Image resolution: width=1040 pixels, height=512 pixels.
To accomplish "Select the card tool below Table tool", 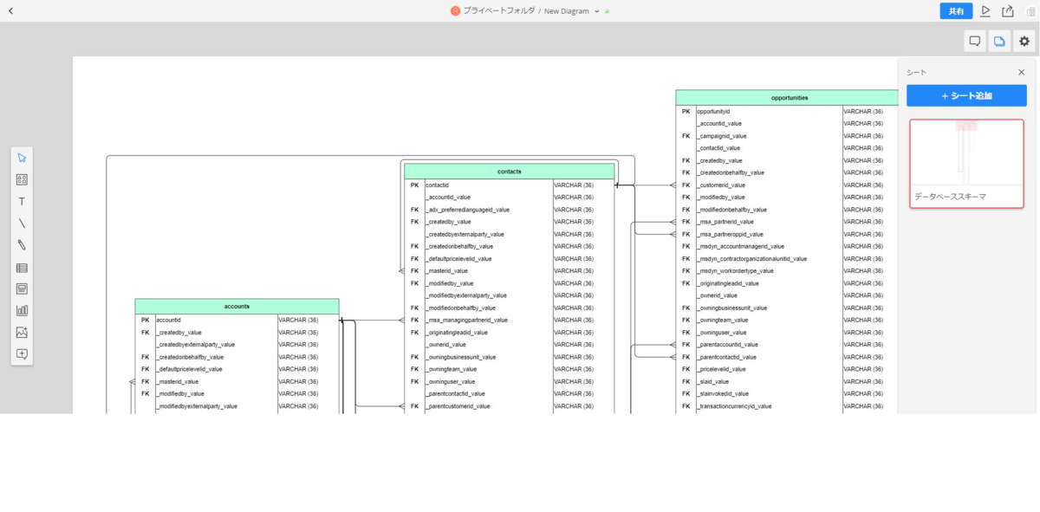I will click(22, 289).
